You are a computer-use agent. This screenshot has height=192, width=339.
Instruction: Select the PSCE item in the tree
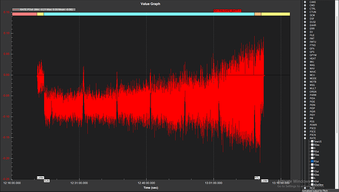tap(312, 131)
